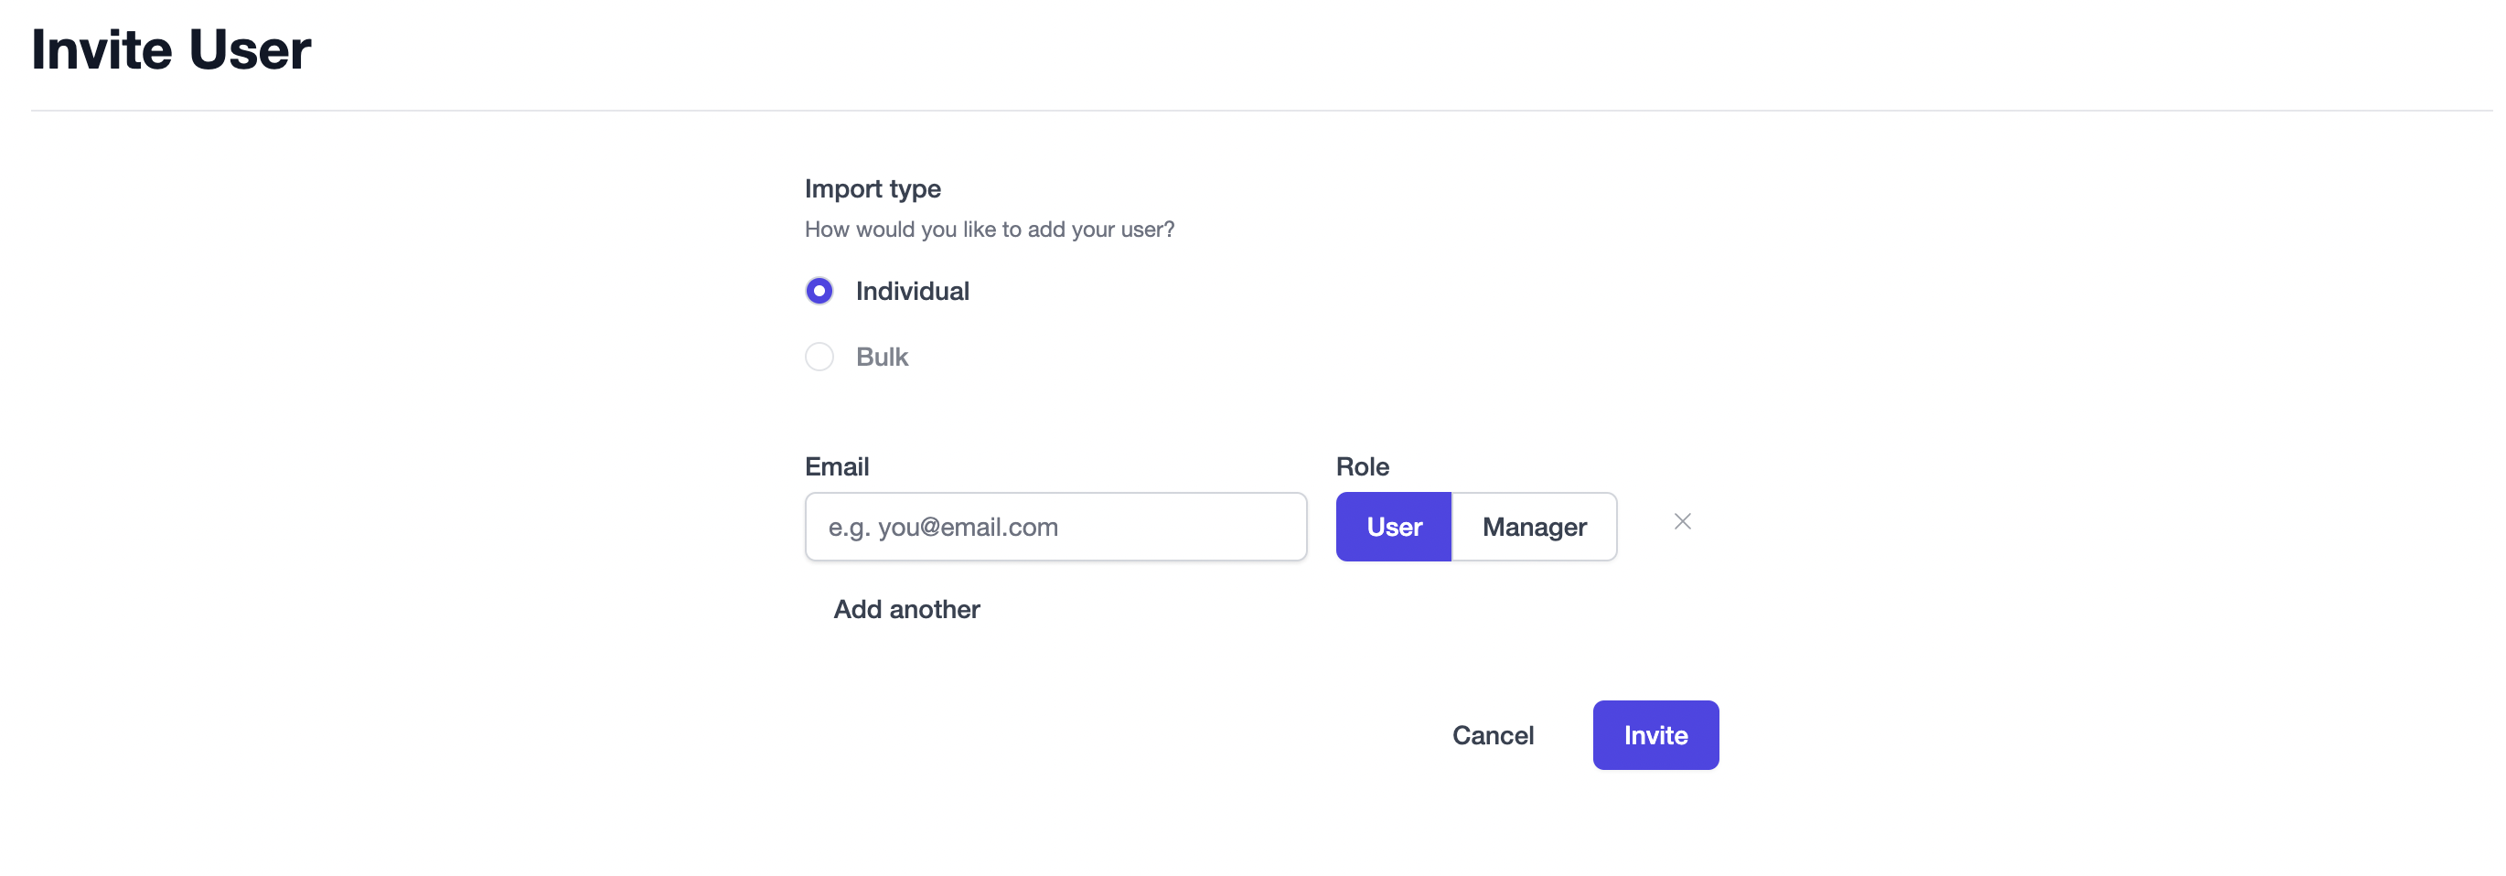Click the 'Import type' label
2506x876 pixels.
(873, 188)
